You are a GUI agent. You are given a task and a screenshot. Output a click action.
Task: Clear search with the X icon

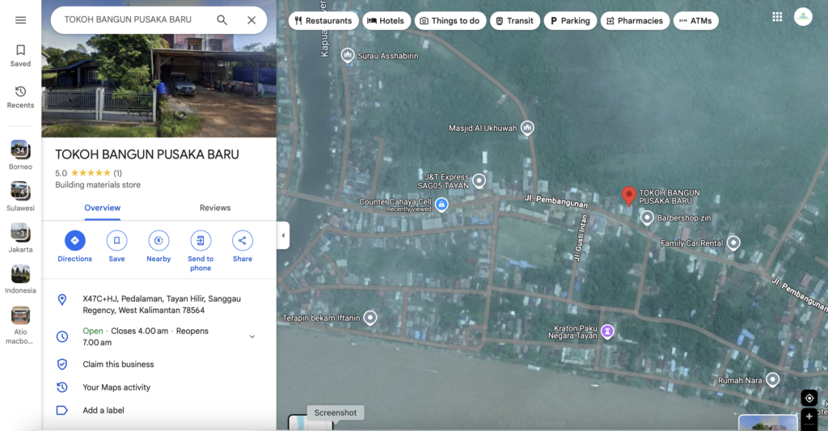(251, 20)
